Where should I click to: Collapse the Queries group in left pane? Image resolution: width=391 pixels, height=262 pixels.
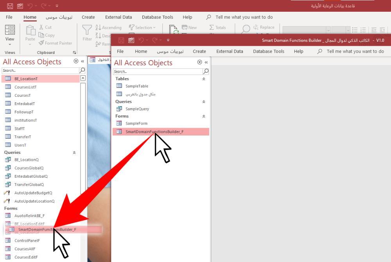[x=74, y=152]
